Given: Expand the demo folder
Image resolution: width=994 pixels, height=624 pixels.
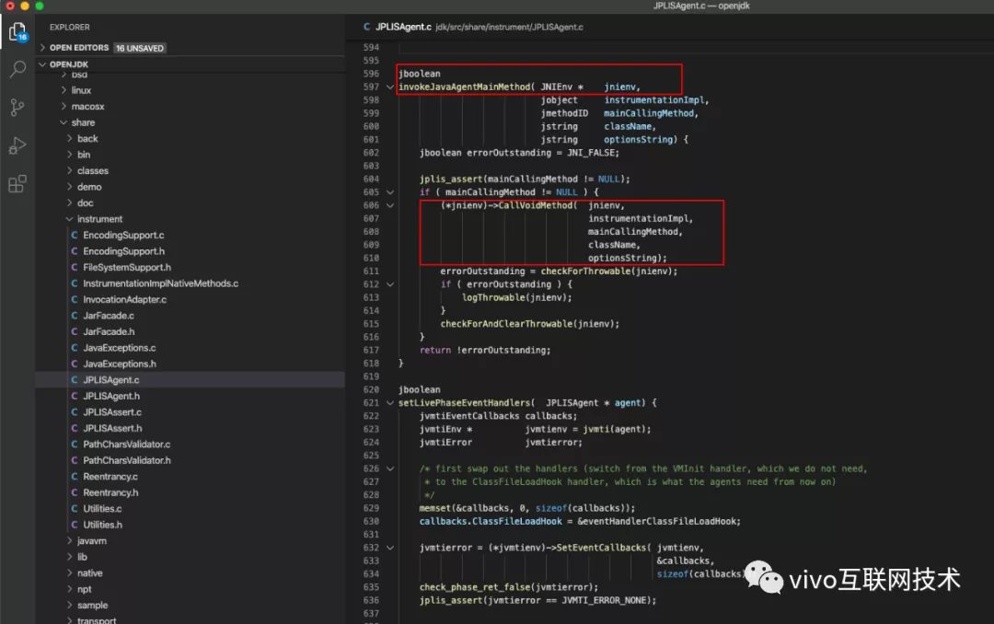Looking at the screenshot, I should (69, 187).
